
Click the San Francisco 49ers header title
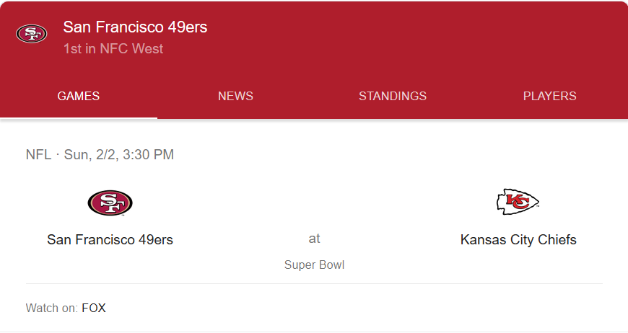(135, 27)
